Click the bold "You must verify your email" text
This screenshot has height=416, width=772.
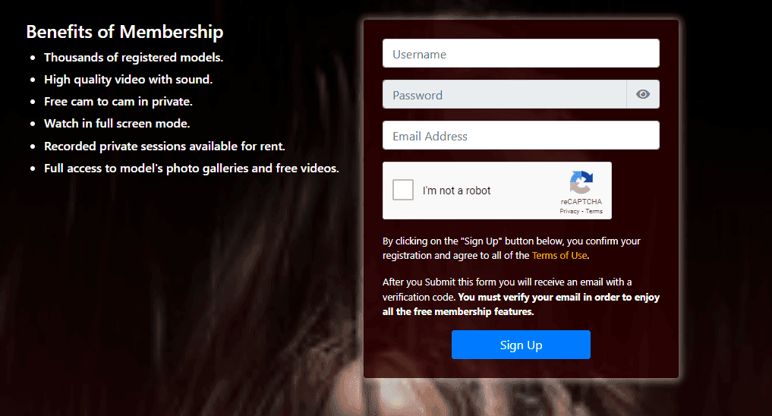521,304
